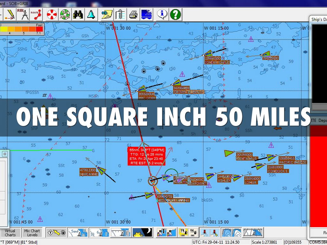
Task: Open help with the green question mark
Action: pyautogui.click(x=175, y=14)
